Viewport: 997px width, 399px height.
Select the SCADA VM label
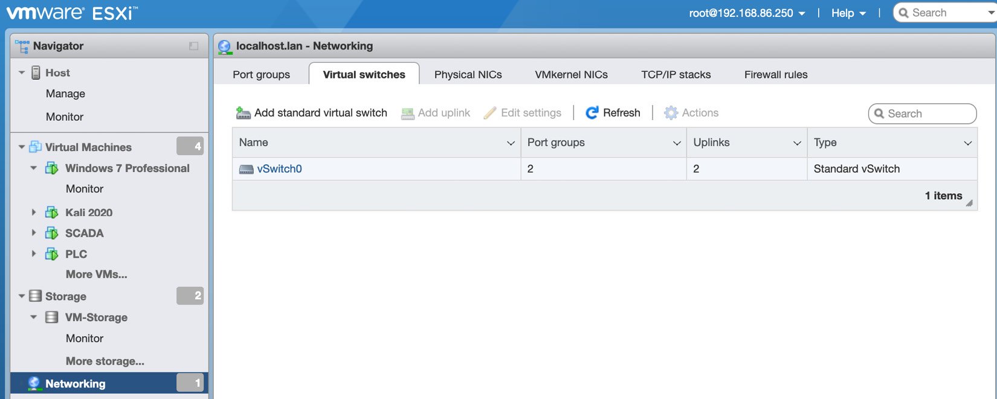click(x=85, y=233)
